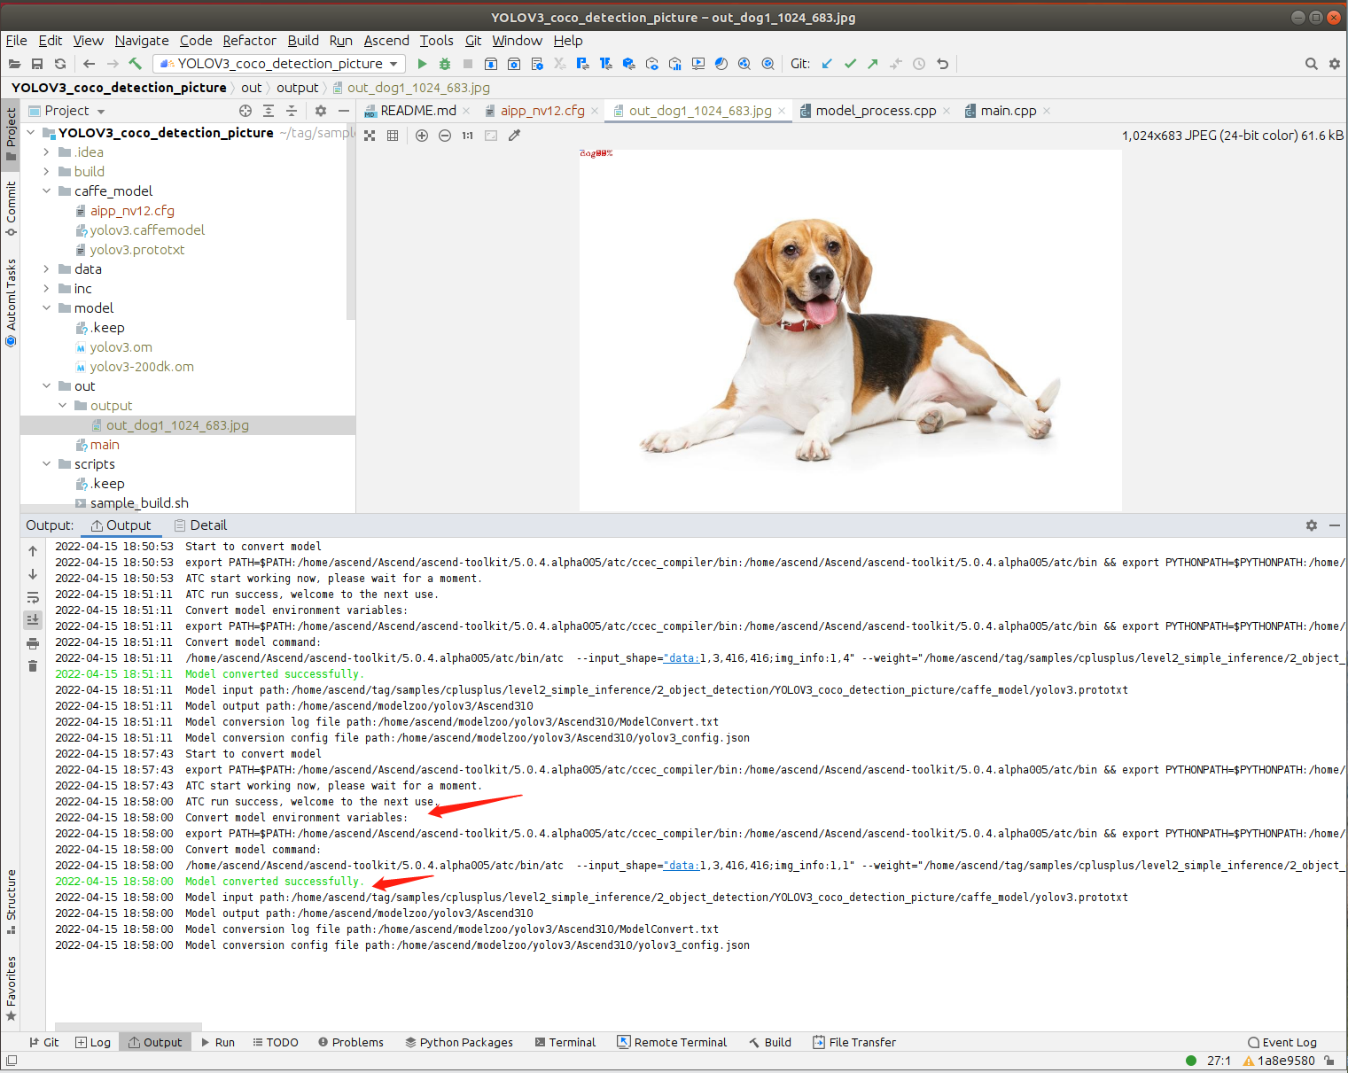The image size is (1348, 1073).
Task: Save all files with the floppy icon
Action: click(37, 64)
